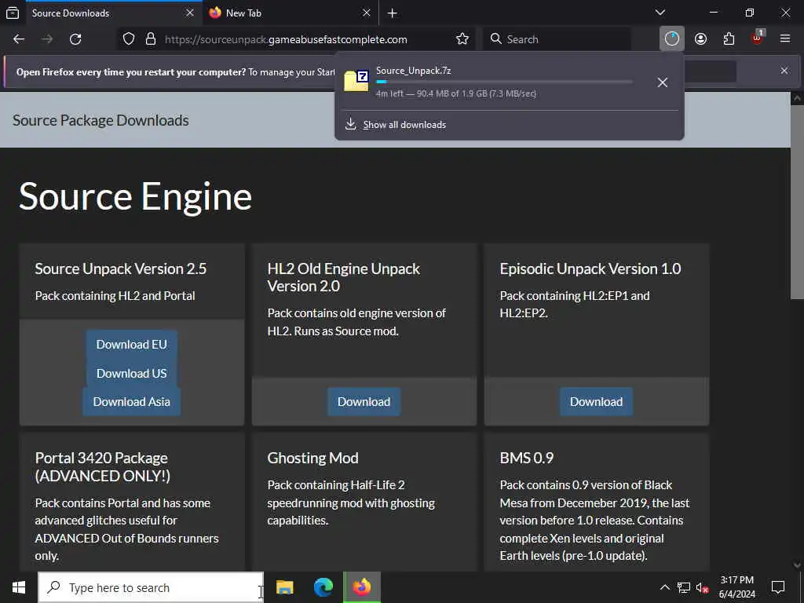Click Download US button
804x603 pixels.
(x=132, y=373)
